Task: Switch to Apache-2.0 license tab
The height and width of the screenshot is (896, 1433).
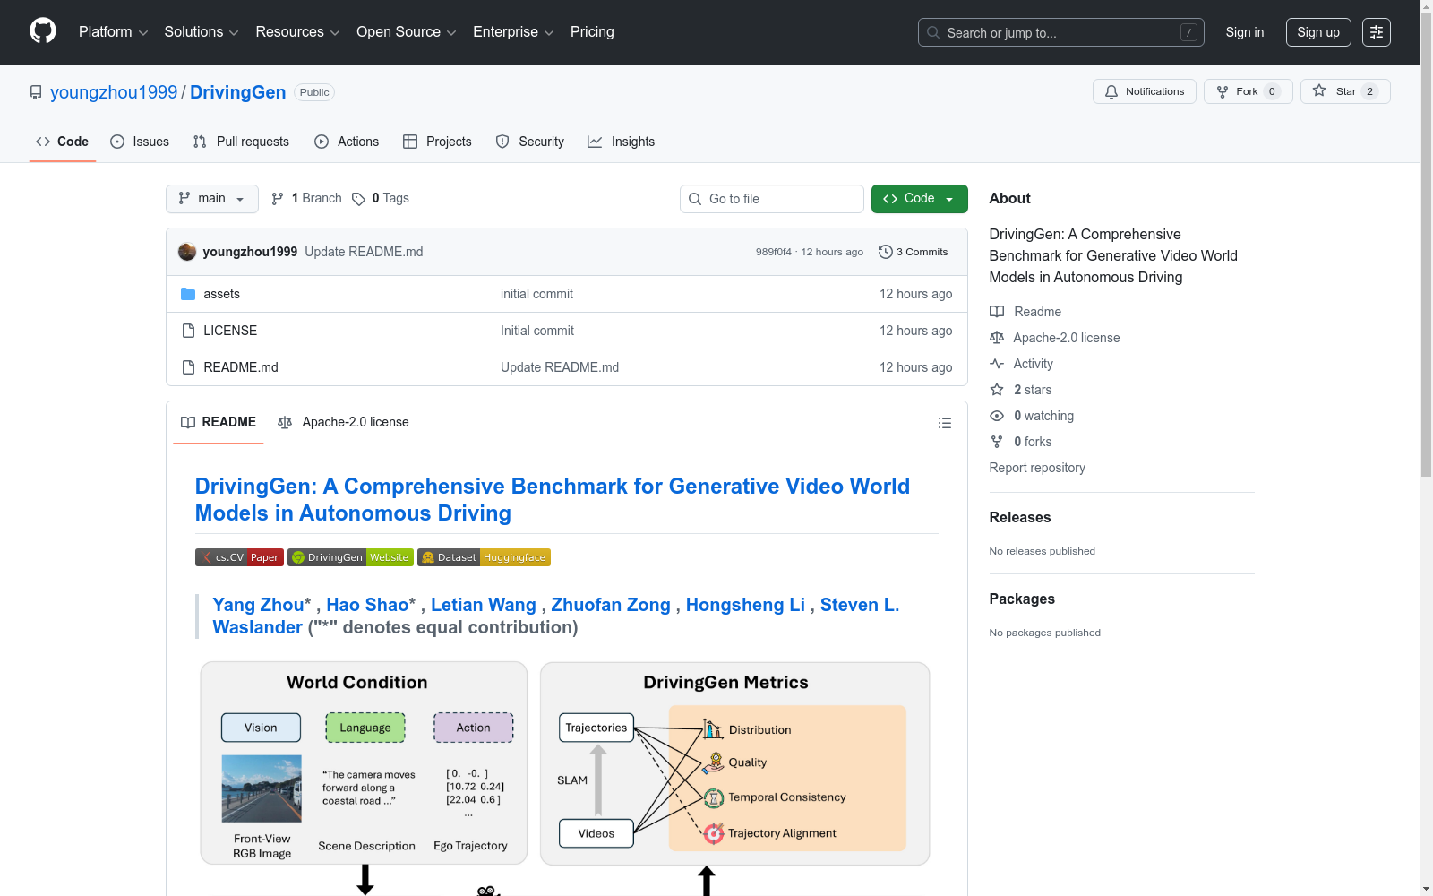Action: (x=344, y=422)
